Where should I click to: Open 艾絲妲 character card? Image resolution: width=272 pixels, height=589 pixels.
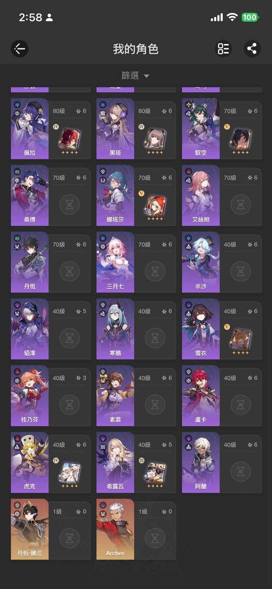click(x=222, y=195)
